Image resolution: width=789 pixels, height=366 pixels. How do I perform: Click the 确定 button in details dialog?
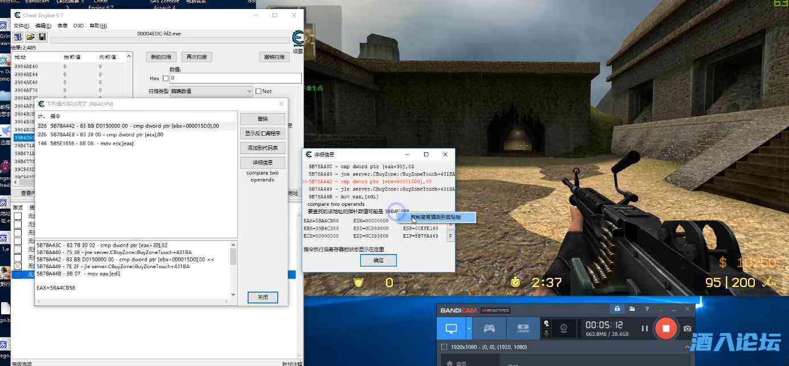(x=378, y=260)
